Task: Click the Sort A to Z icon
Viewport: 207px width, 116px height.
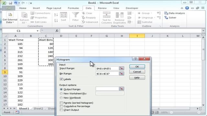Action: [x=56, y=15]
